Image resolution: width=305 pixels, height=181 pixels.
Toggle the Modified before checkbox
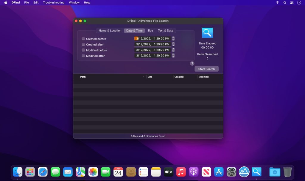pos(83,50)
